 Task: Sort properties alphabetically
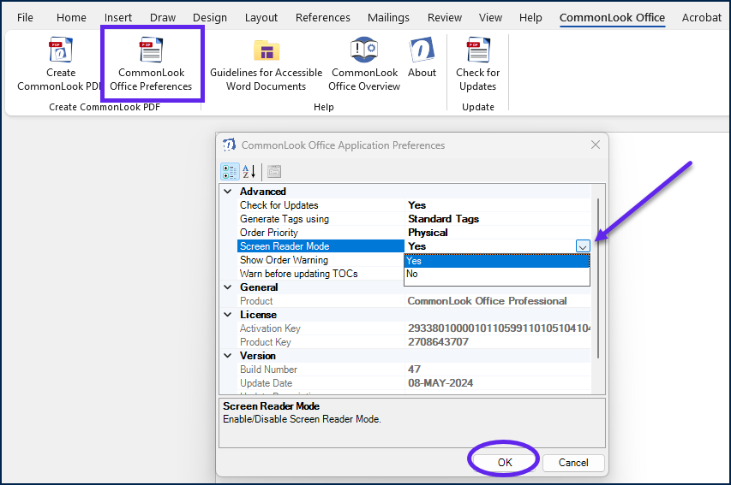click(x=249, y=172)
